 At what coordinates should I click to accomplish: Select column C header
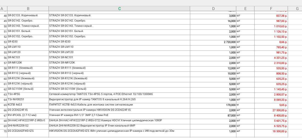[x=119, y=9]
